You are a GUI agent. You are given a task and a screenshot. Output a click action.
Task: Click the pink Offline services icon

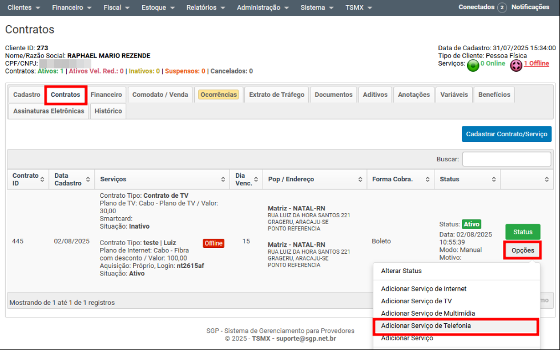516,66
